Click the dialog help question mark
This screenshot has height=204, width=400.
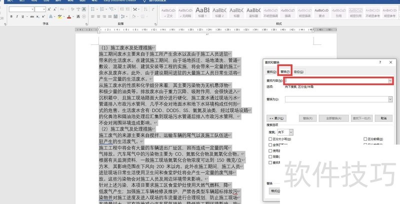pos(380,62)
